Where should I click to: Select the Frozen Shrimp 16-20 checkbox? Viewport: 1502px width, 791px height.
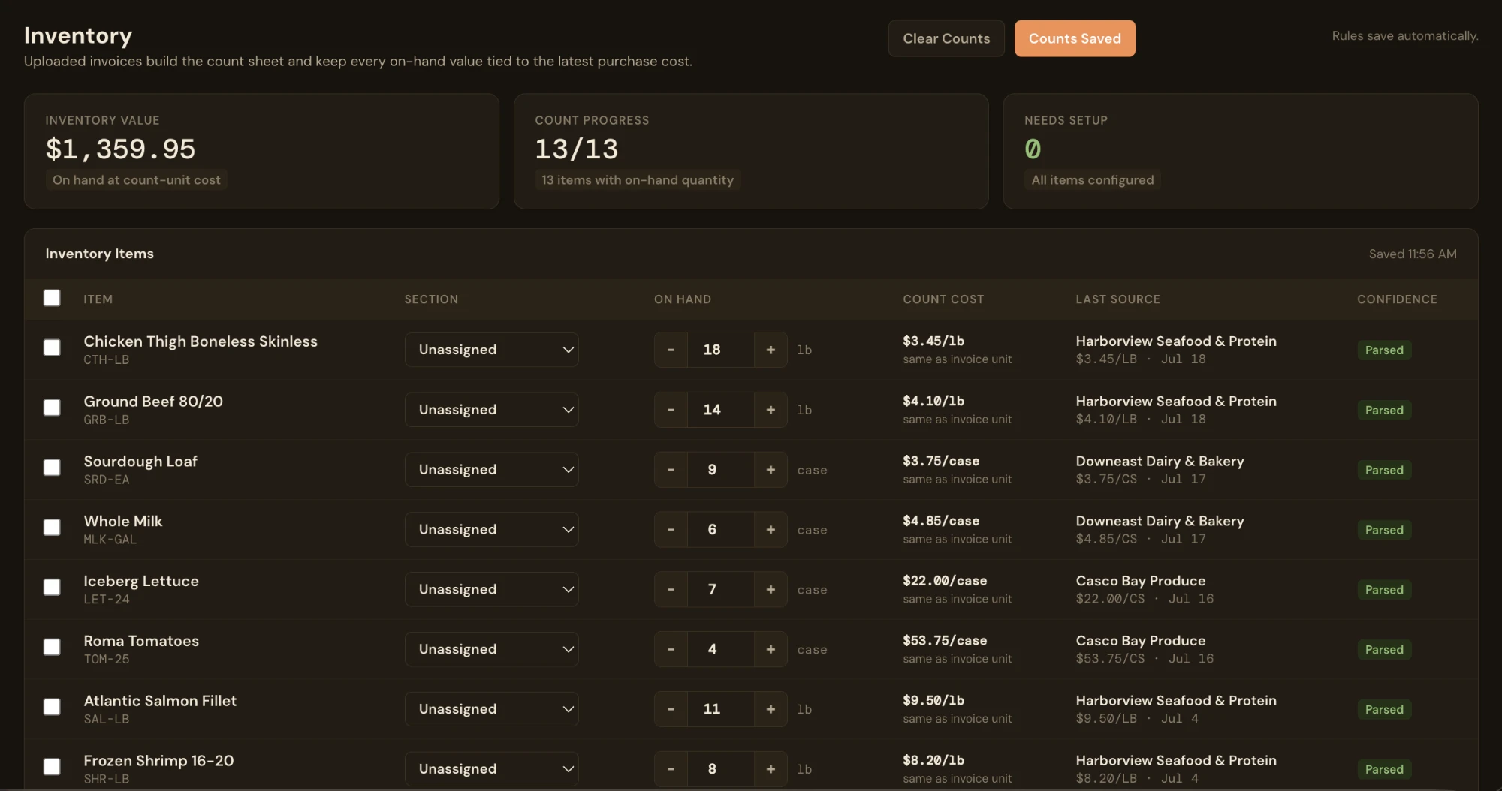click(x=52, y=767)
